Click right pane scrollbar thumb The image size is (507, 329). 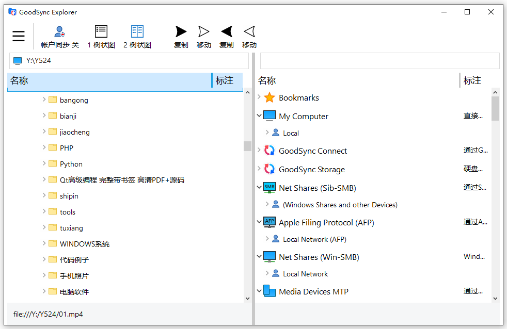click(x=495, y=108)
